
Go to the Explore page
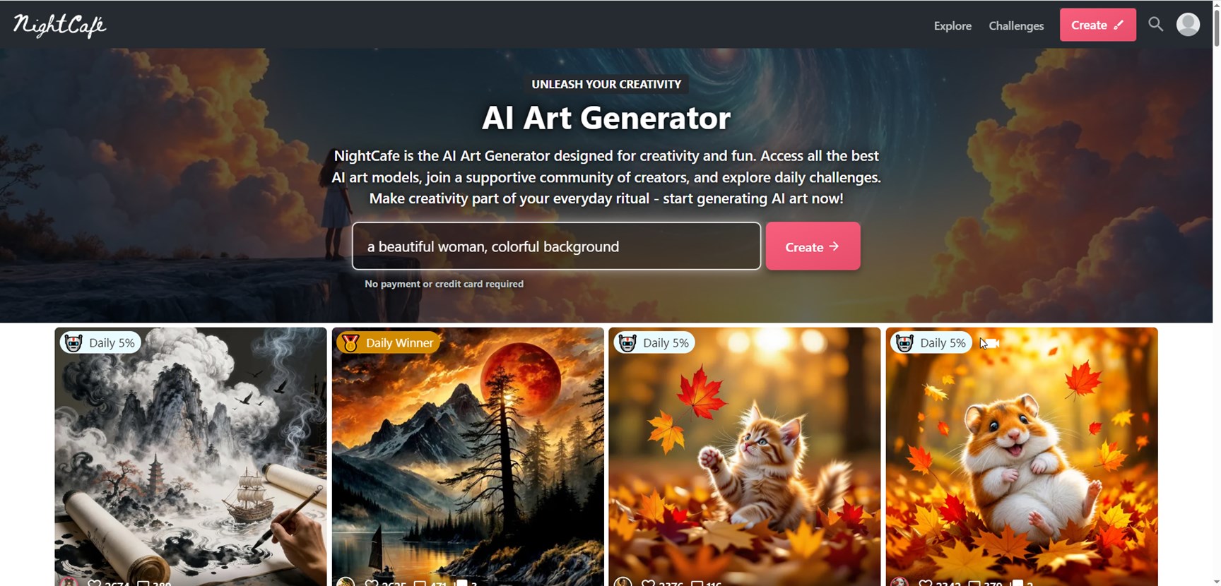tap(952, 25)
